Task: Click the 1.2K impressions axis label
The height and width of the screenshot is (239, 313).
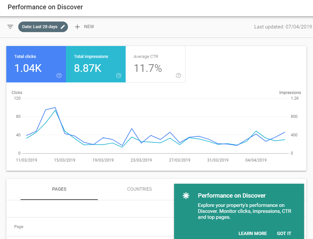Action: (295, 98)
